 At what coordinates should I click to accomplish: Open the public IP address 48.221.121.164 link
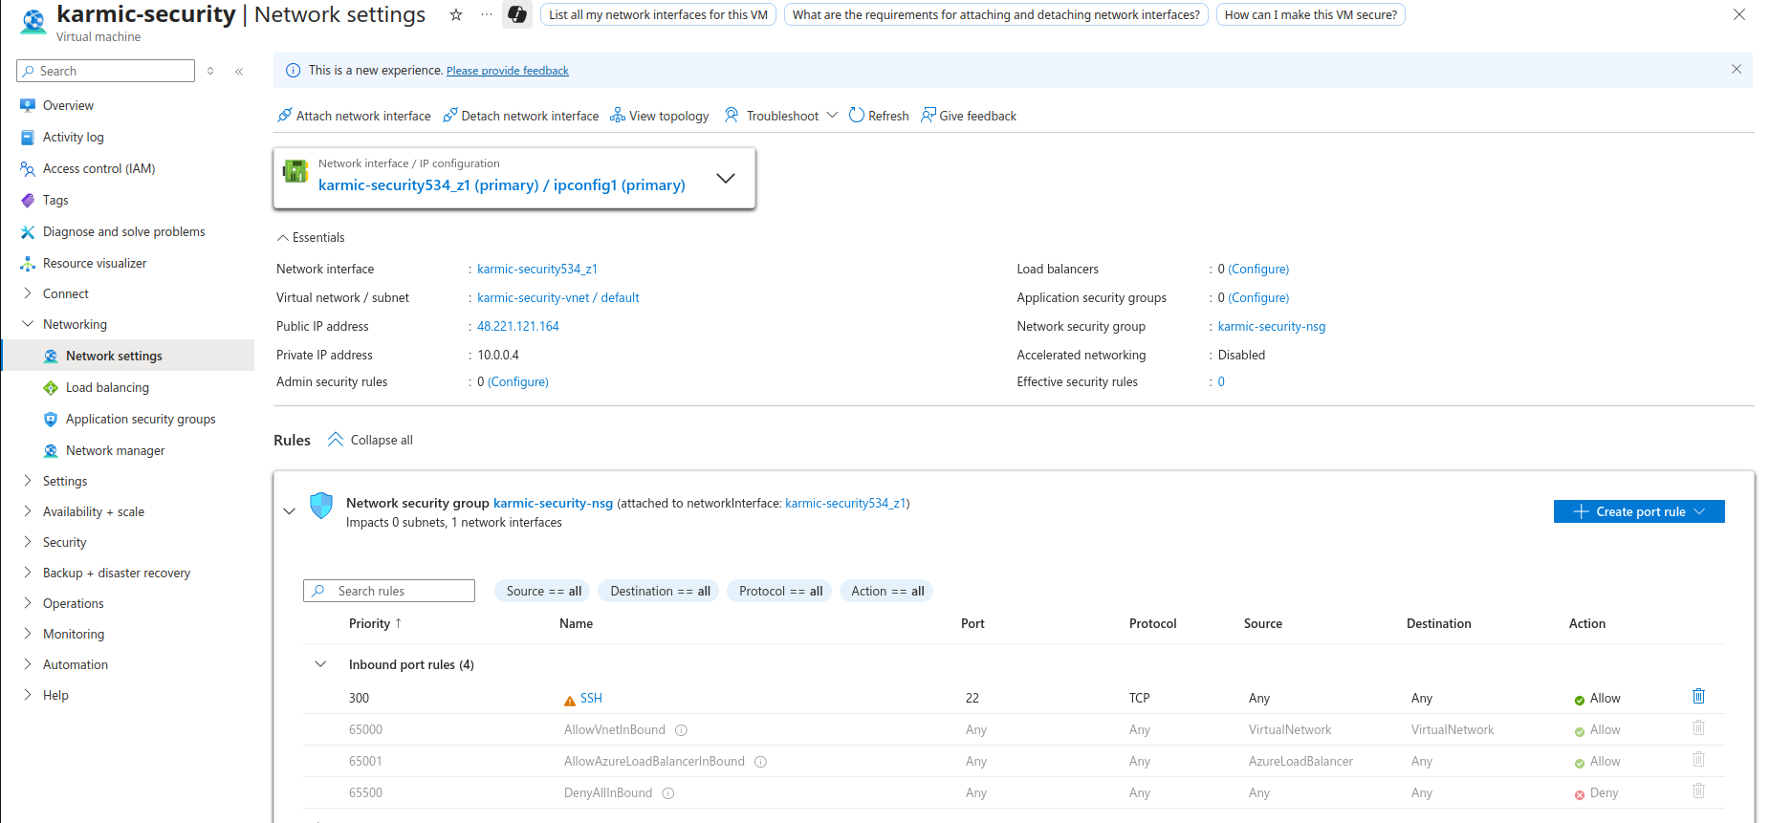(x=518, y=326)
